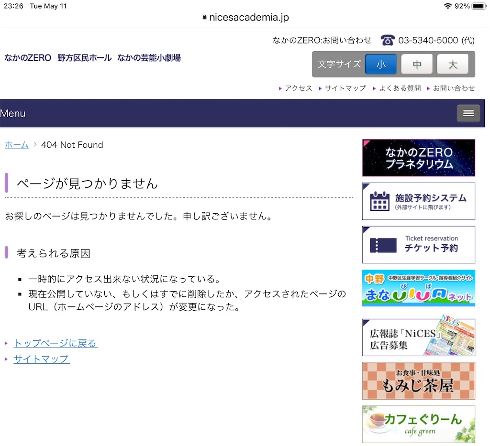490x446 pixels.
Task: Click なかのZERO:お問い合わせ text
Action: (x=322, y=40)
